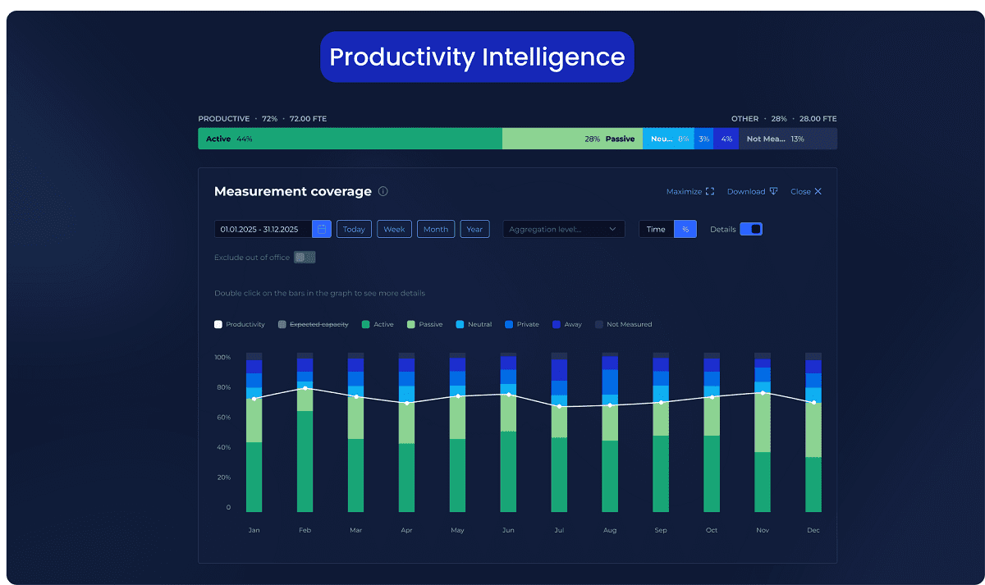Screen dimensions: 985x585
Task: Switch display to Time mode
Action: [656, 230]
